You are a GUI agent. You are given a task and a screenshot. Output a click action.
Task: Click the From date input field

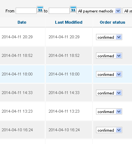[x=26, y=11]
